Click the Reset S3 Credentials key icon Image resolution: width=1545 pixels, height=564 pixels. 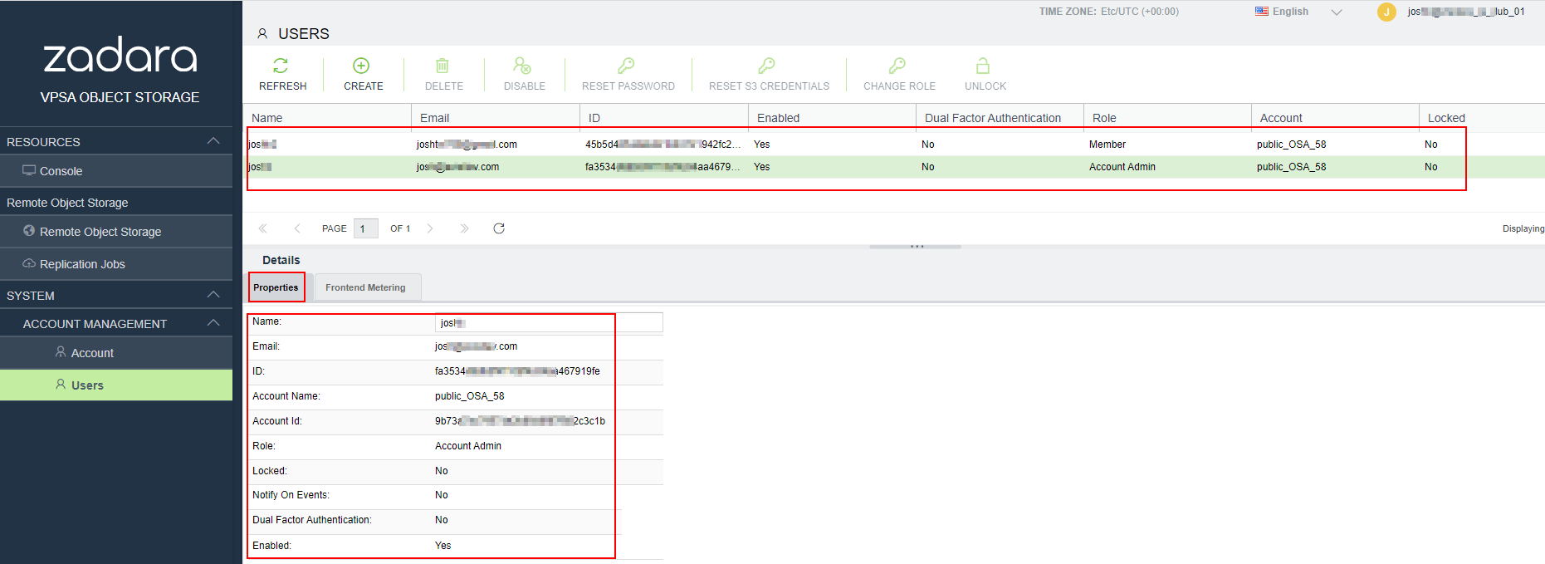tap(767, 66)
